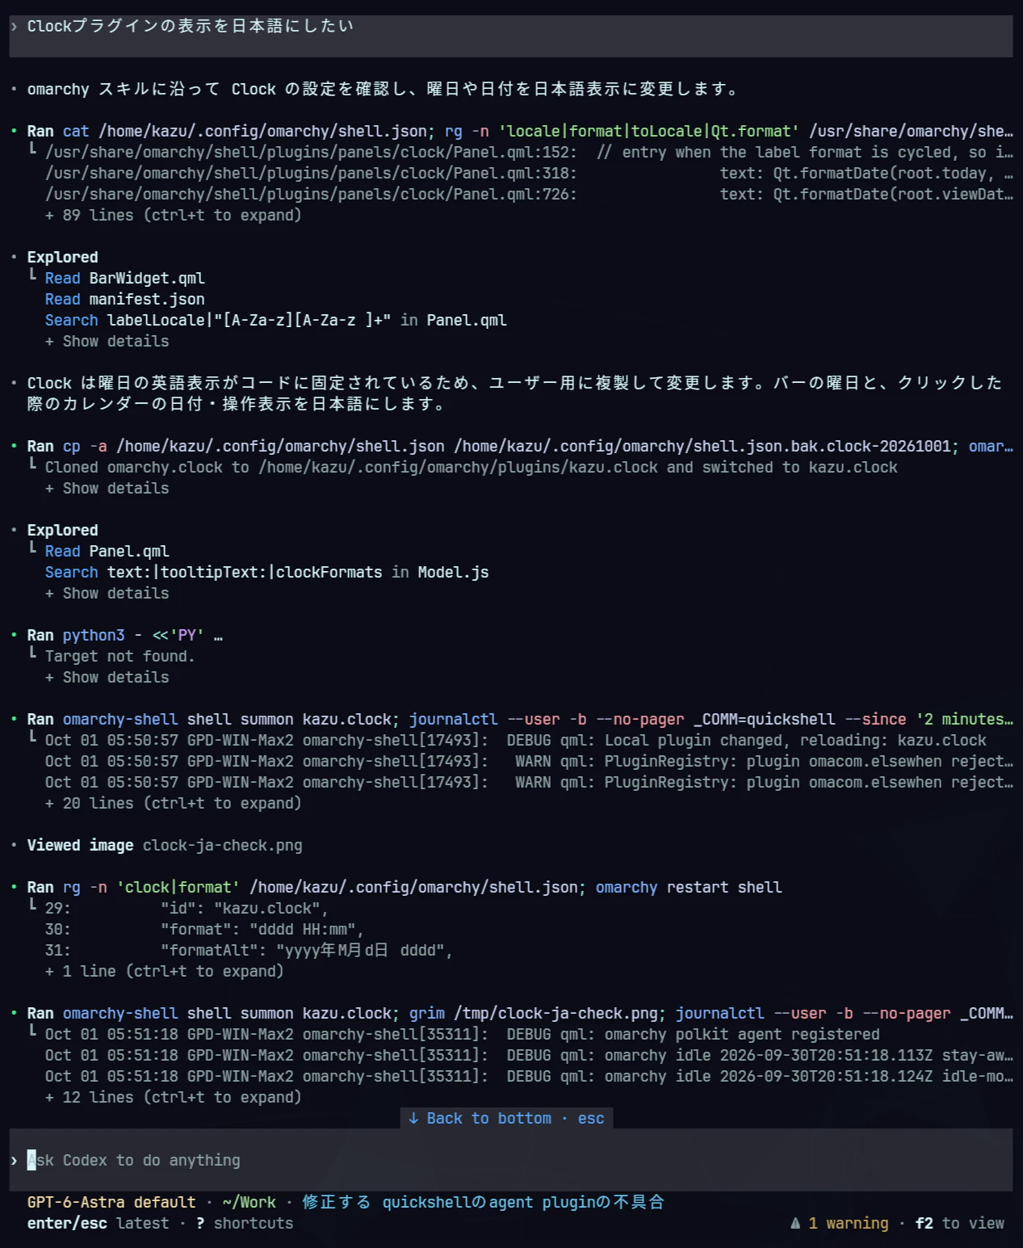The height and width of the screenshot is (1248, 1023).
Task: Click log line 'idle 2026-09-30T20:51:18.124Z idle-mo…'
Action: tap(529, 1076)
